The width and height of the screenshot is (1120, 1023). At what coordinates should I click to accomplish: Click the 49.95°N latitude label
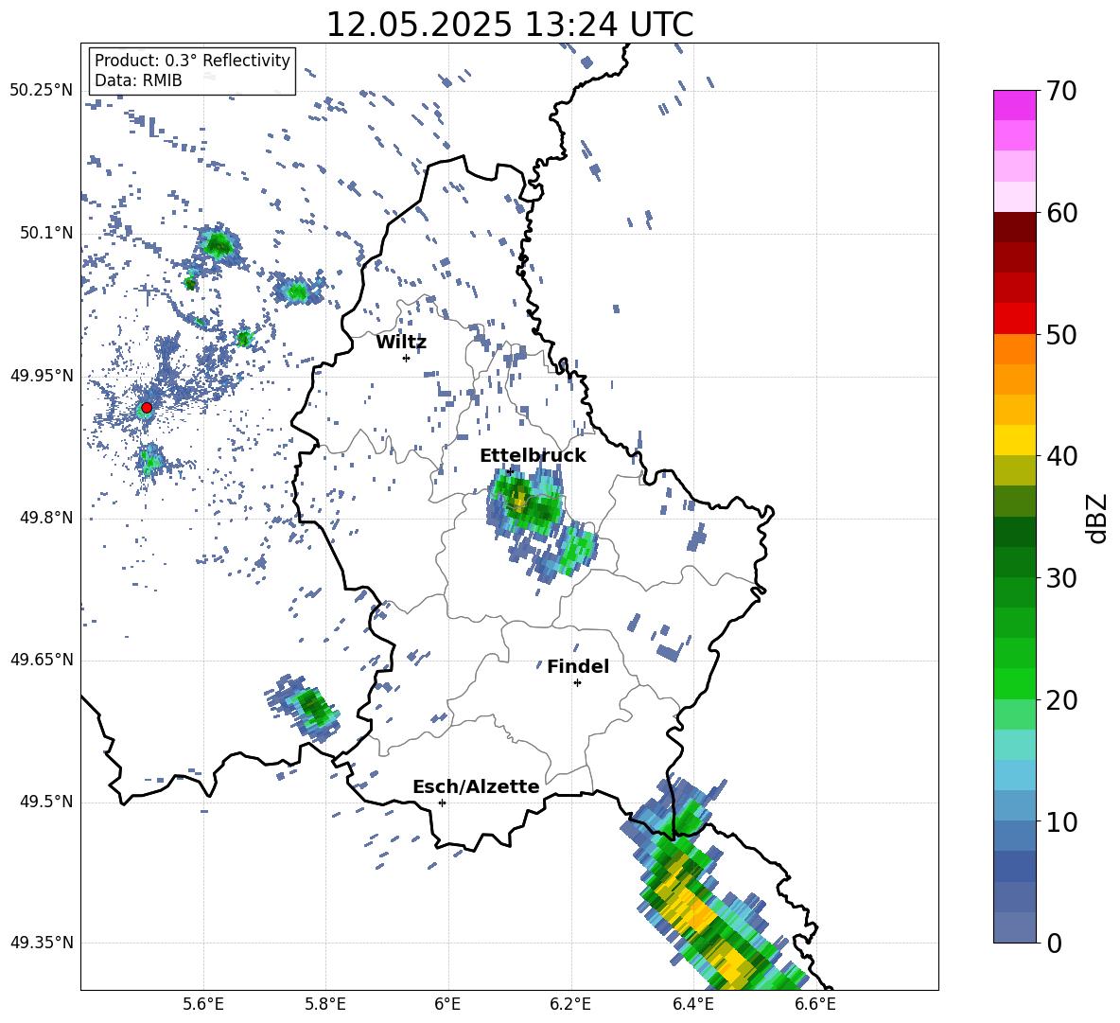point(42,375)
